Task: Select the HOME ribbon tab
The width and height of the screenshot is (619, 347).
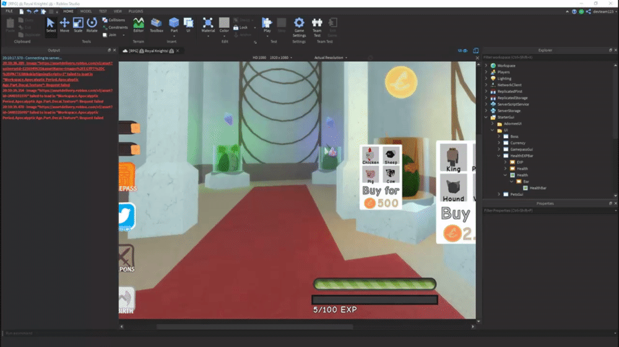Action: click(68, 11)
